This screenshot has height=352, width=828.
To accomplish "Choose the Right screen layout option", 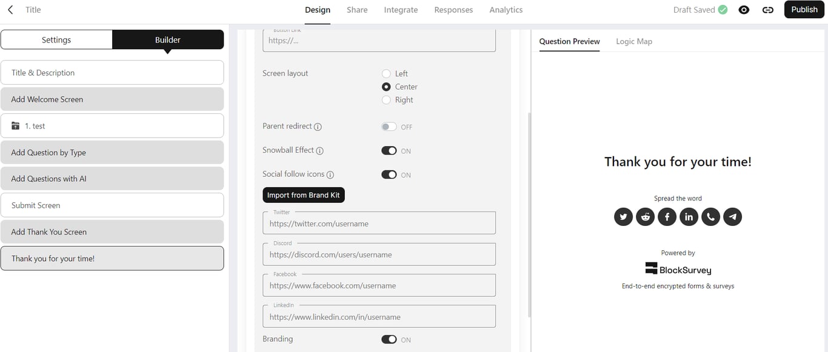I will (386, 100).
